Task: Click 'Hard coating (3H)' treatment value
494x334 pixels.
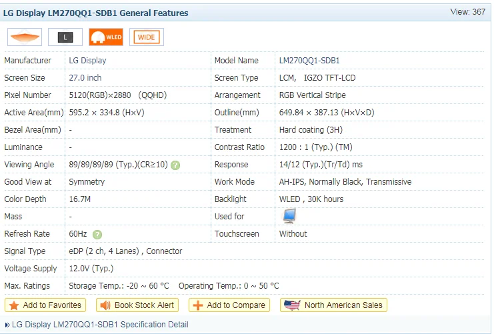Action: (311, 130)
